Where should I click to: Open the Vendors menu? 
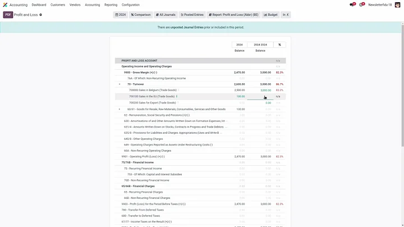[x=75, y=4]
